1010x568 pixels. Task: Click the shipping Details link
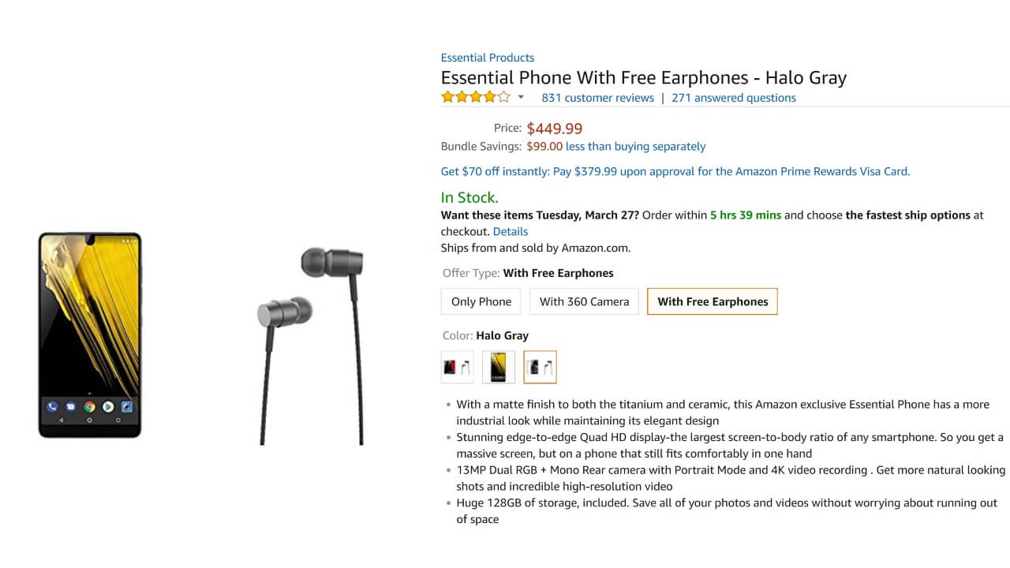(x=511, y=231)
